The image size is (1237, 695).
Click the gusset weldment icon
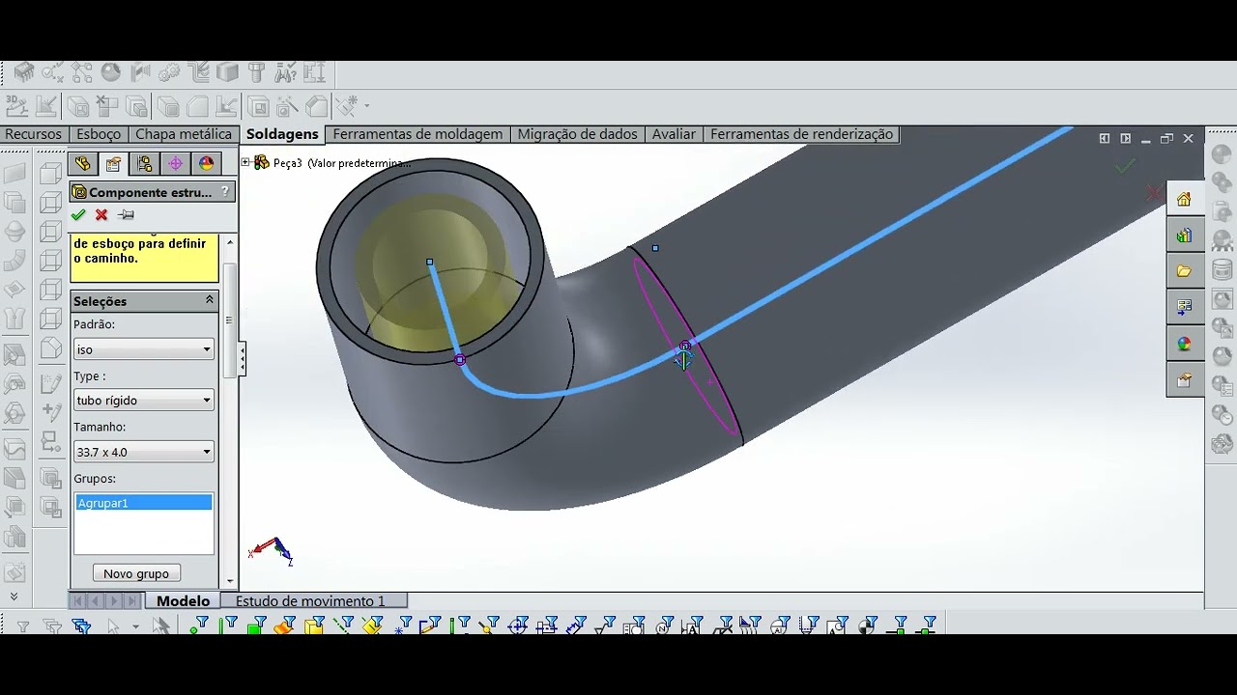pos(197,105)
